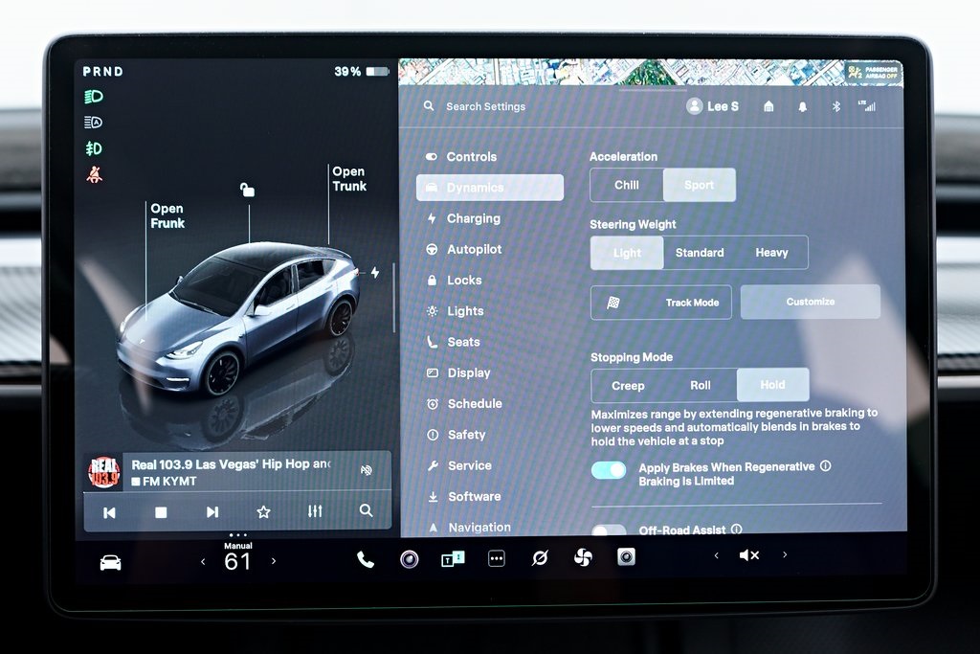
Task: Open Bluetooth settings icon
Action: pyautogui.click(x=836, y=106)
